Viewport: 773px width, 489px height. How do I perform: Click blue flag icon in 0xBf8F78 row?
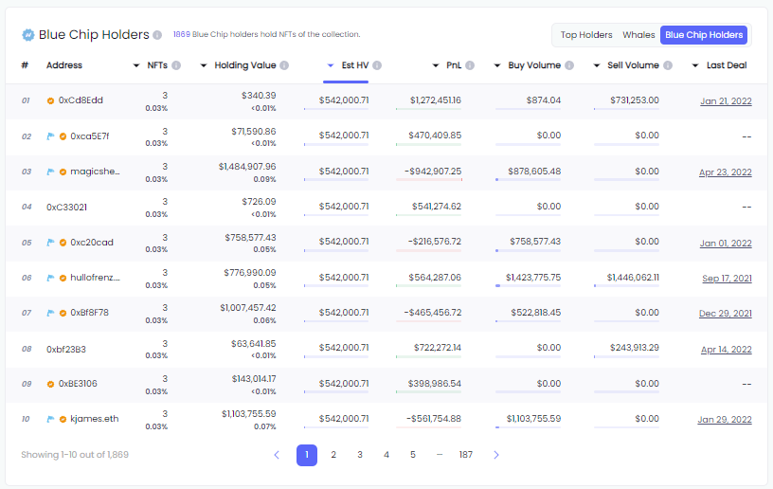tap(50, 313)
